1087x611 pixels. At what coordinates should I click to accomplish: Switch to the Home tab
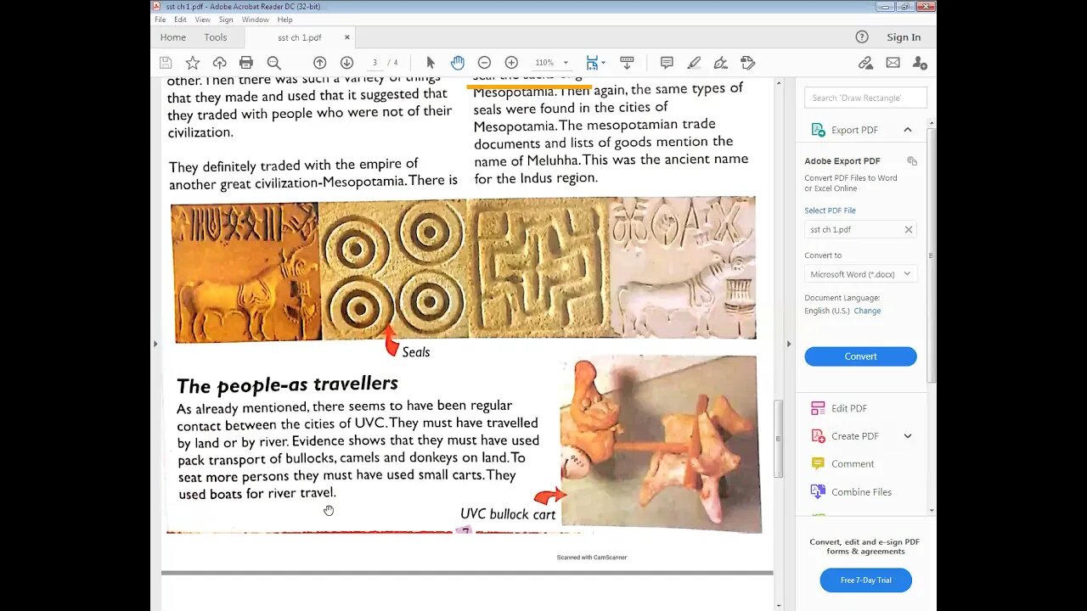173,37
